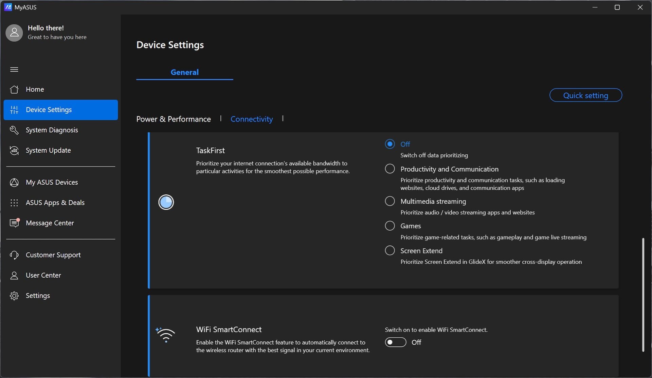This screenshot has height=378, width=652.
Task: Enable the WiFi SmartConnect toggle switch
Action: [x=396, y=342]
